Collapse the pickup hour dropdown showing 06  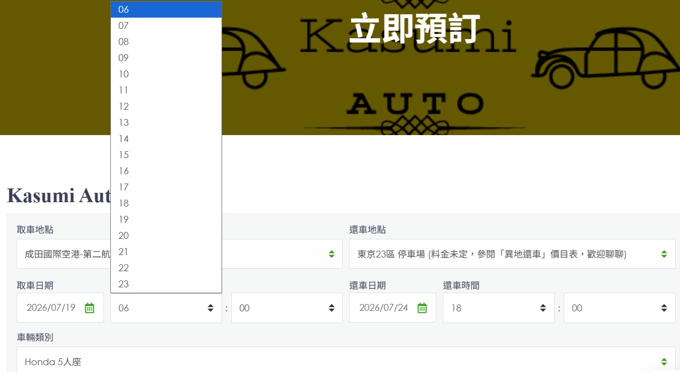[166, 308]
